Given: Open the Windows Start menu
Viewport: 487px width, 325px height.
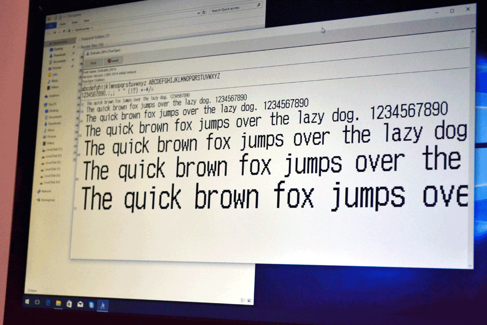Looking at the screenshot, I should 27,302.
